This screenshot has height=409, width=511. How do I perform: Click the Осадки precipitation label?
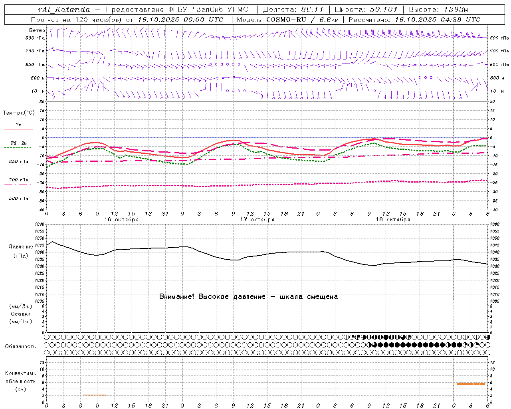click(x=21, y=314)
